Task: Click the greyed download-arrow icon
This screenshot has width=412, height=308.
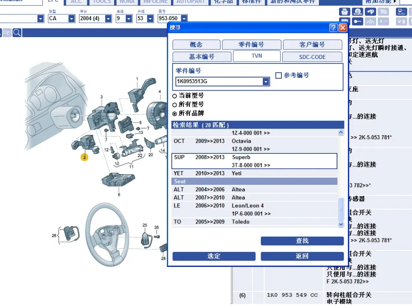Action: pyautogui.click(x=370, y=21)
